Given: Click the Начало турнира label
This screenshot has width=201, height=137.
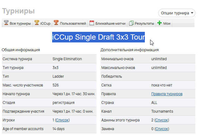Looking at the screenshot, I should [16, 94].
